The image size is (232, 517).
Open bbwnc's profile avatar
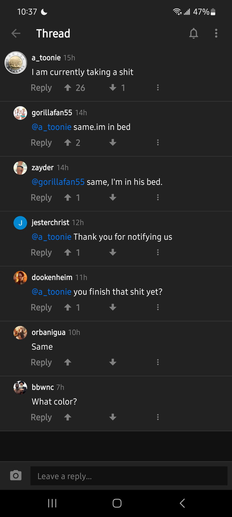click(x=20, y=387)
